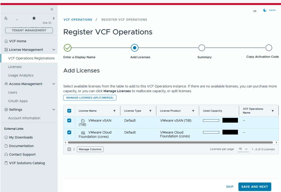
Task: Go to Account Information menu item
Action: [x=24, y=118]
